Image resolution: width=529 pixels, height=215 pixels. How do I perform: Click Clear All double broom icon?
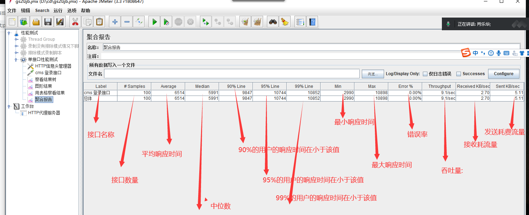click(x=257, y=22)
